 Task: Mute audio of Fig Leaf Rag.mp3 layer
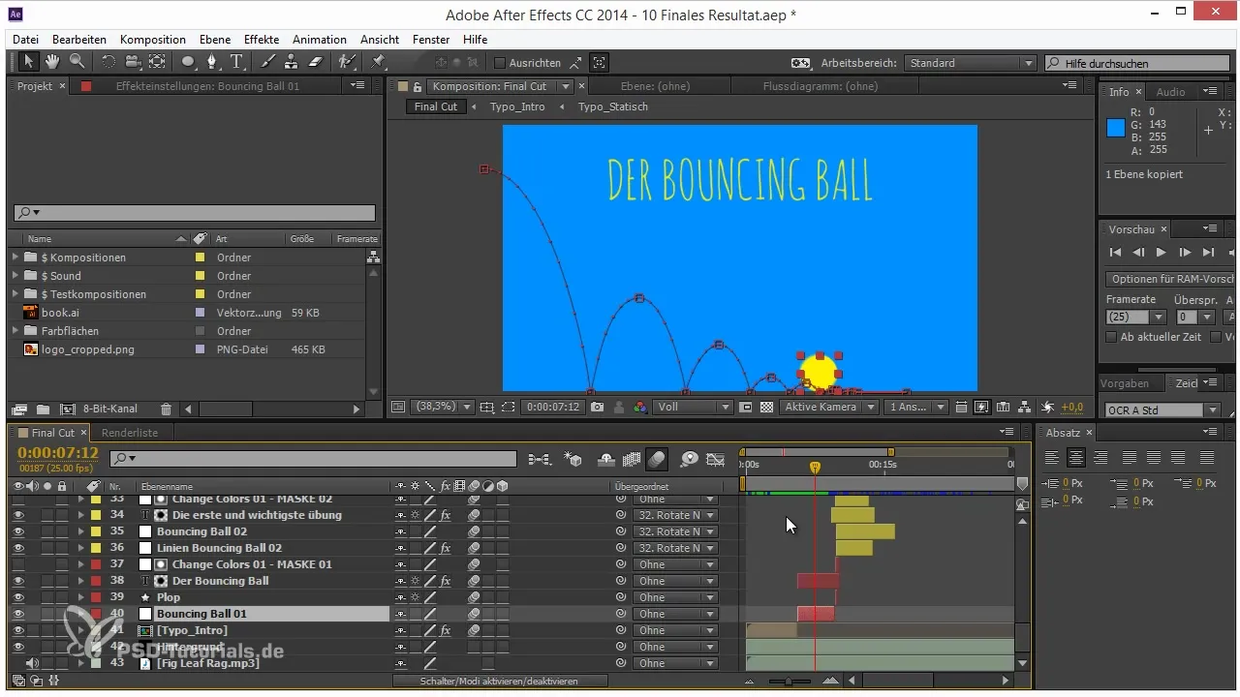pyautogui.click(x=33, y=663)
